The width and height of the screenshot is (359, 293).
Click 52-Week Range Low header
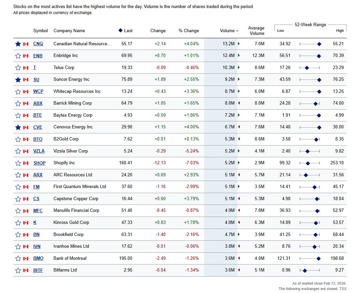point(281,31)
